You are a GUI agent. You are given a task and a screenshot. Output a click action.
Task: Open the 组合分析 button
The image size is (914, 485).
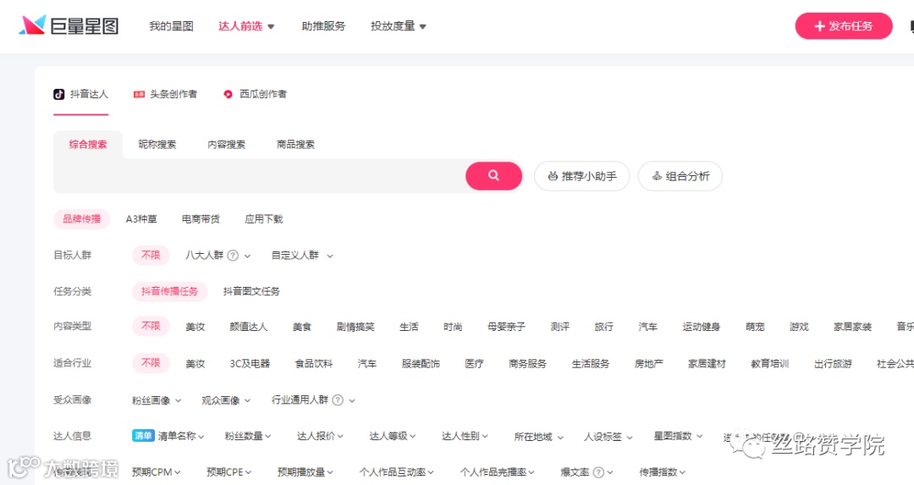coord(680,176)
